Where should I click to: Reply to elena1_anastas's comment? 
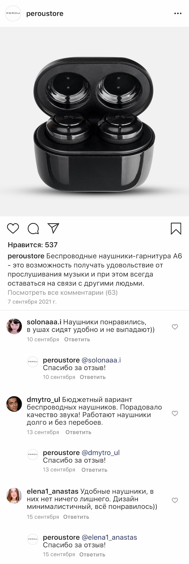[x=76, y=517]
